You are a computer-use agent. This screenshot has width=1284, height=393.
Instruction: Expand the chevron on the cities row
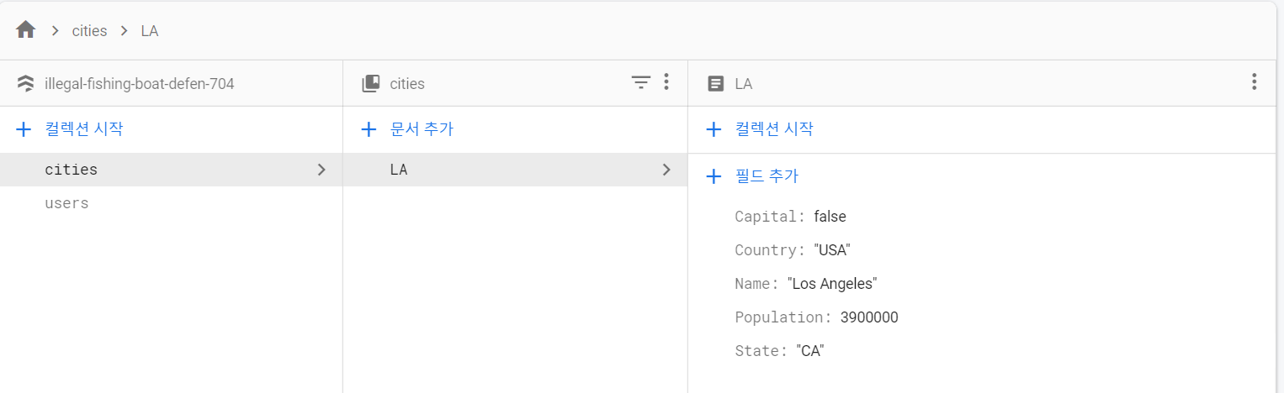pos(321,170)
